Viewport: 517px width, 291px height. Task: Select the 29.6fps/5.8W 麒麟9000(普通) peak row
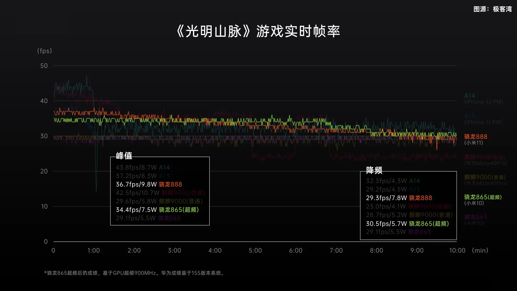pos(159,201)
